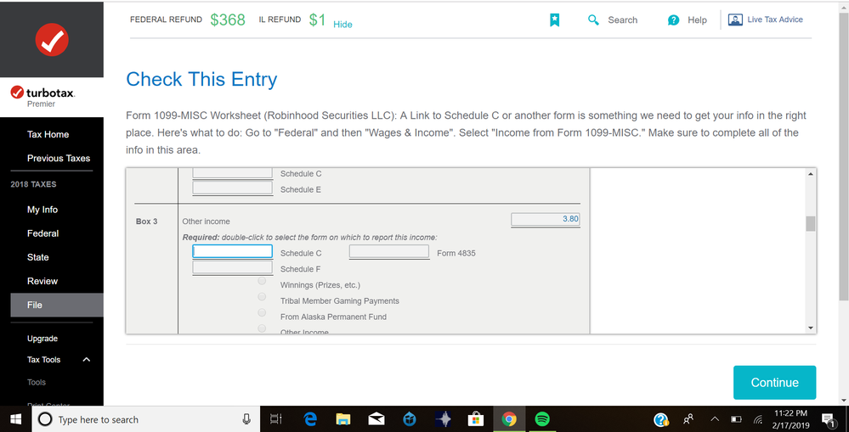This screenshot has width=849, height=432.
Task: Click worksheet scrollbar down arrow
Action: (x=810, y=328)
